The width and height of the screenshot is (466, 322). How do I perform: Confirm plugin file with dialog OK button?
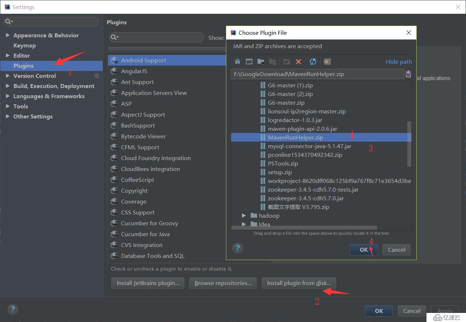pyautogui.click(x=363, y=250)
